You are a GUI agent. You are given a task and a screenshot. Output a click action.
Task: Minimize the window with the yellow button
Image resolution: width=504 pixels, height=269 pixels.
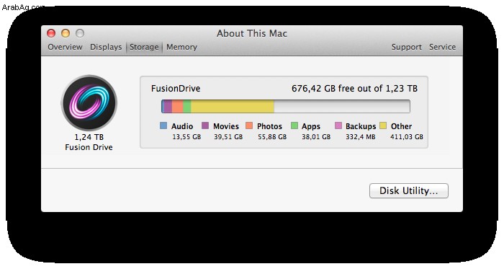tap(66, 33)
